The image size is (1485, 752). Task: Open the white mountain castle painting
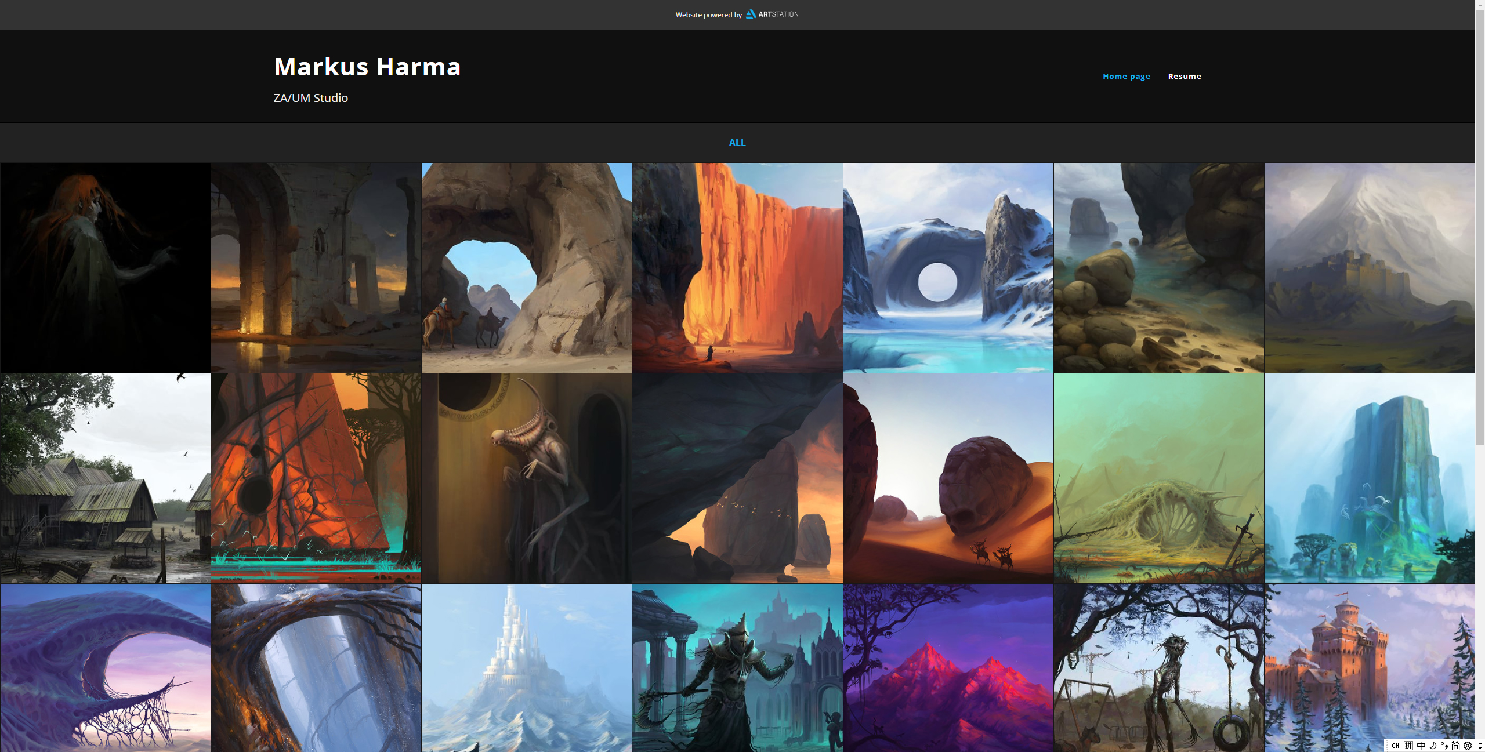click(x=526, y=667)
